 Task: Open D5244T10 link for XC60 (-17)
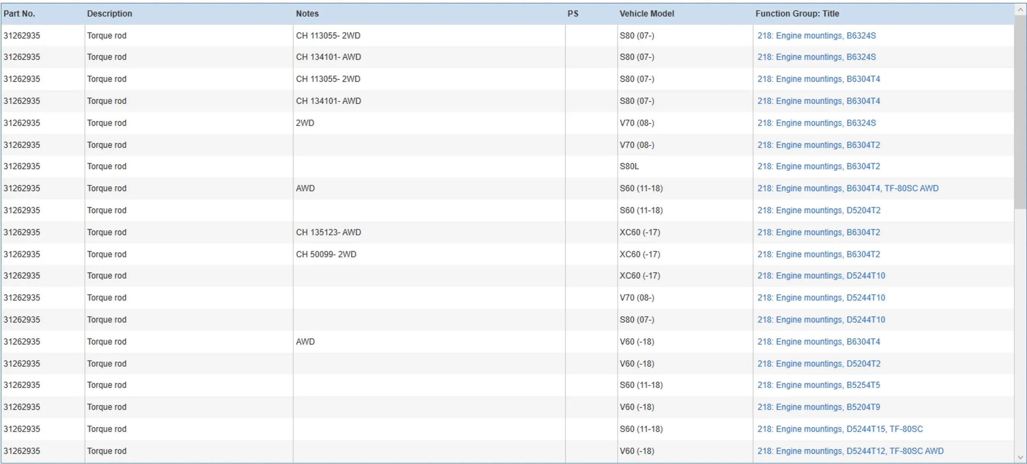[821, 275]
